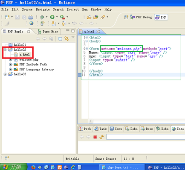Open the Debug dropdown arrow
This screenshot has width=185, height=170.
pyautogui.click(x=46, y=17)
